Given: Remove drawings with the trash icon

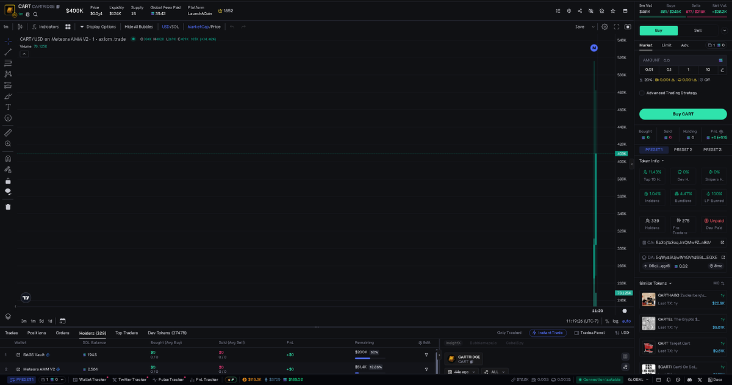Looking at the screenshot, I should click(x=8, y=207).
